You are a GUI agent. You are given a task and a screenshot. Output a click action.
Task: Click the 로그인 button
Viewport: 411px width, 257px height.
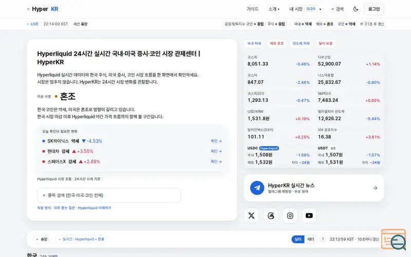[x=374, y=9]
